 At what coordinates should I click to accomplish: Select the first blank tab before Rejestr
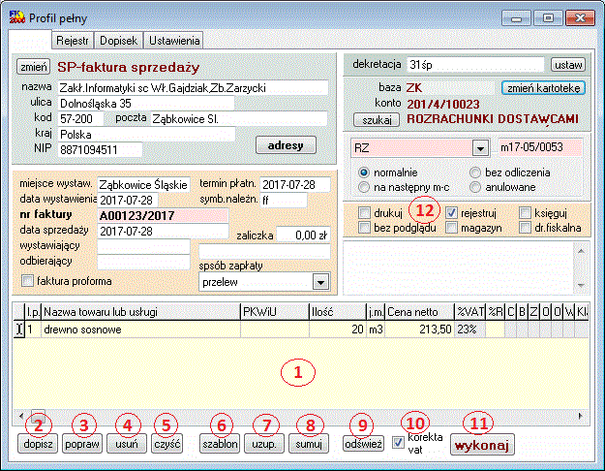pyautogui.click(x=30, y=40)
